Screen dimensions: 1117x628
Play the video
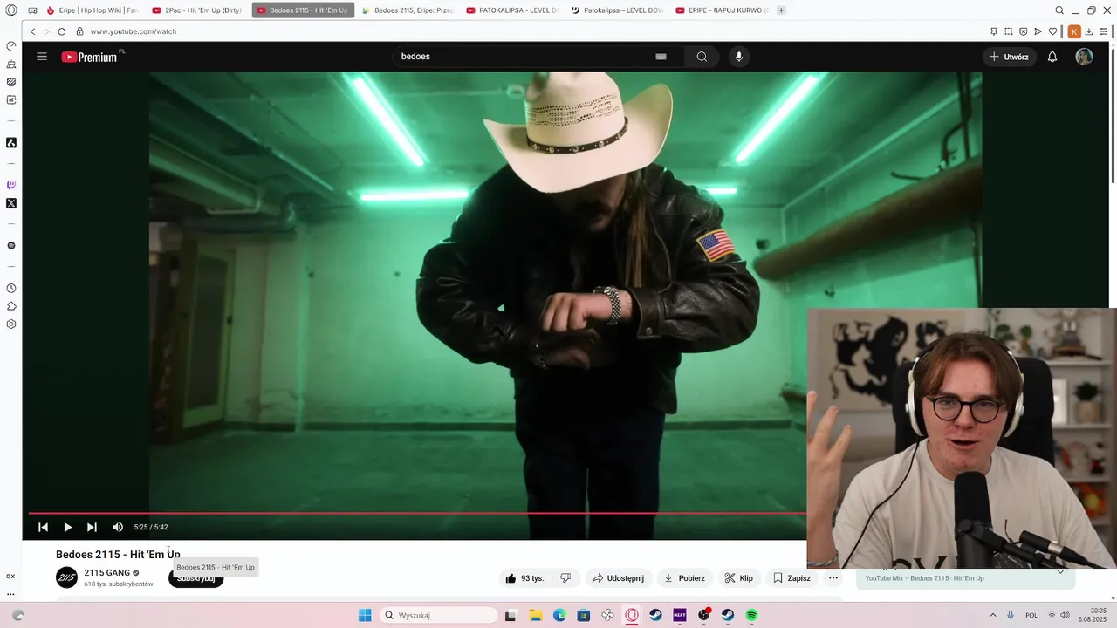67,527
